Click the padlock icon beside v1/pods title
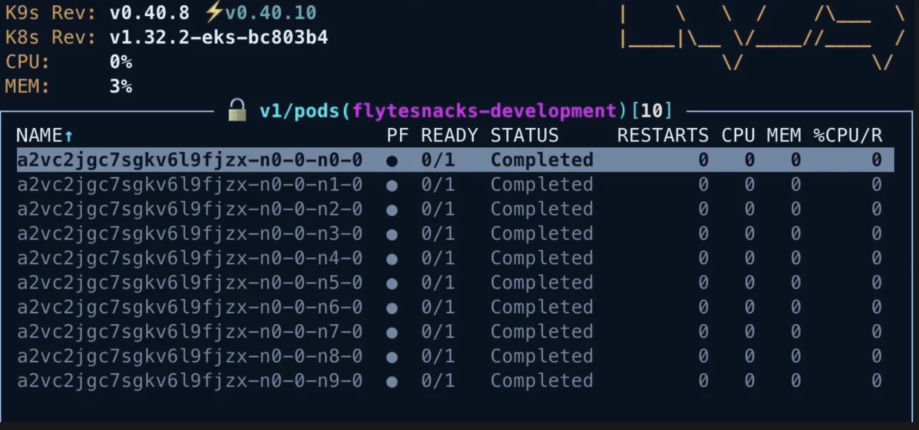 pyautogui.click(x=238, y=110)
